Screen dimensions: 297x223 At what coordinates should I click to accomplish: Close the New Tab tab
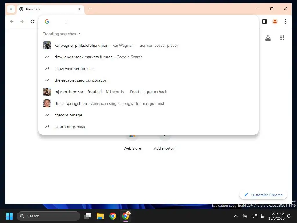pos(79,9)
